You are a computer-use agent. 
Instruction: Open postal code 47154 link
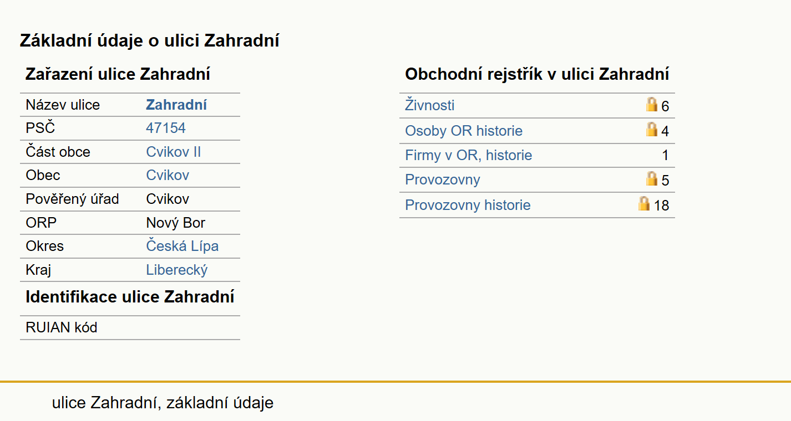pyautogui.click(x=166, y=129)
